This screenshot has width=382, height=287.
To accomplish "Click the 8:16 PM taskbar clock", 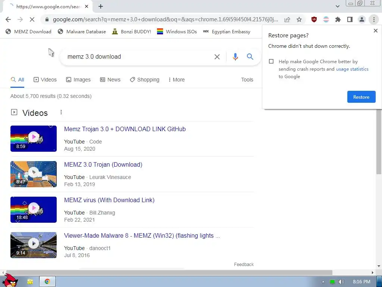I will coord(361,282).
